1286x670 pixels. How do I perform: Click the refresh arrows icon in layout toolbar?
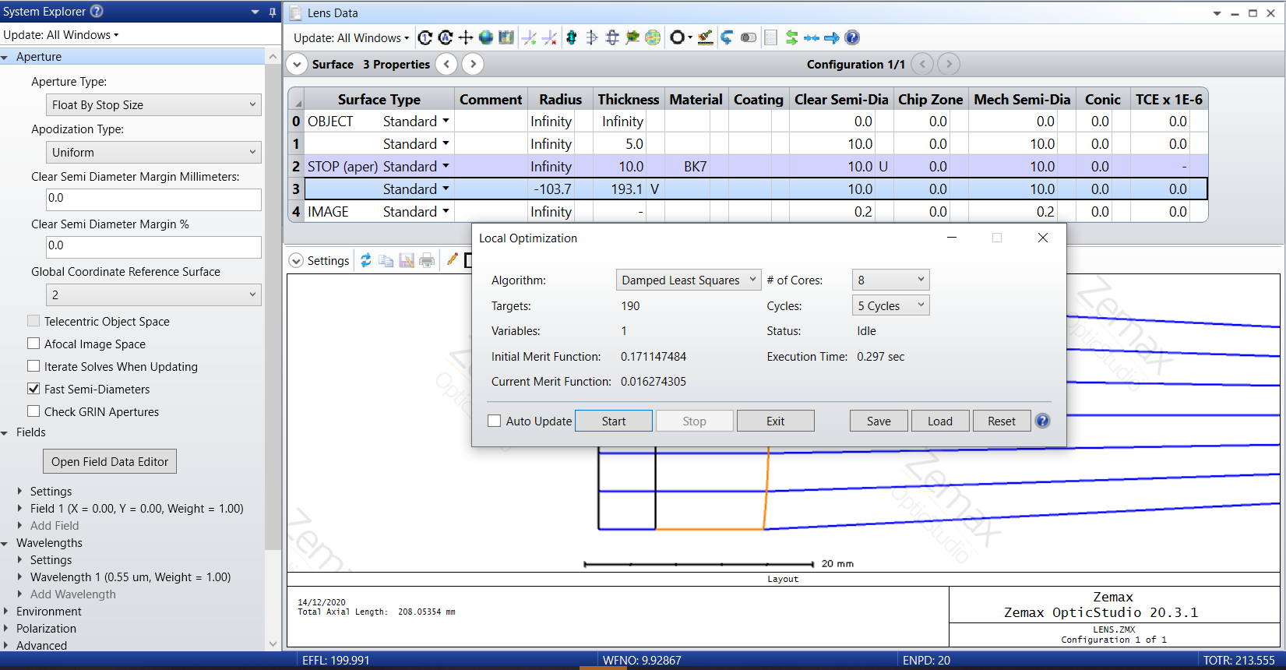tap(366, 261)
